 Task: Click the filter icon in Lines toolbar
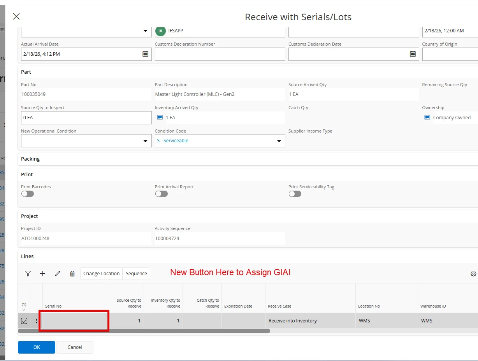click(28, 274)
